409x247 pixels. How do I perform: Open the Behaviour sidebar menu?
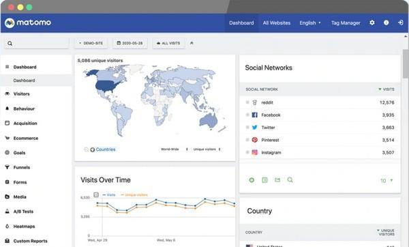click(24, 108)
